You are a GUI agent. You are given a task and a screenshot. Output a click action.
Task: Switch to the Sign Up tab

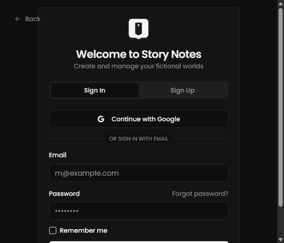point(183,90)
